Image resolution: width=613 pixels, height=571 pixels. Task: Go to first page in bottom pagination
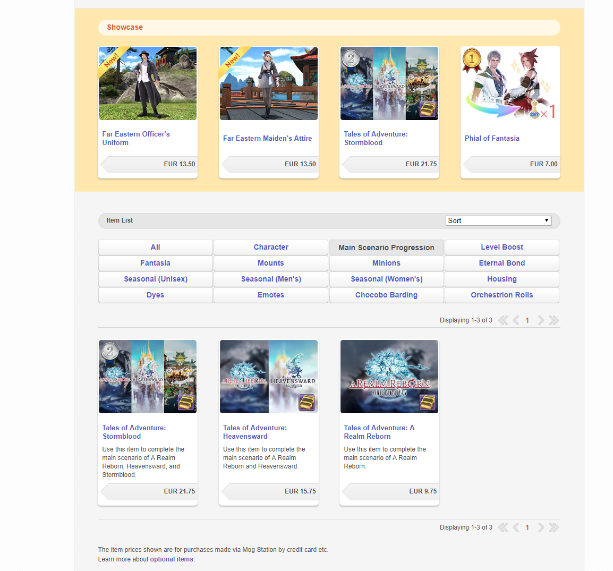point(503,527)
